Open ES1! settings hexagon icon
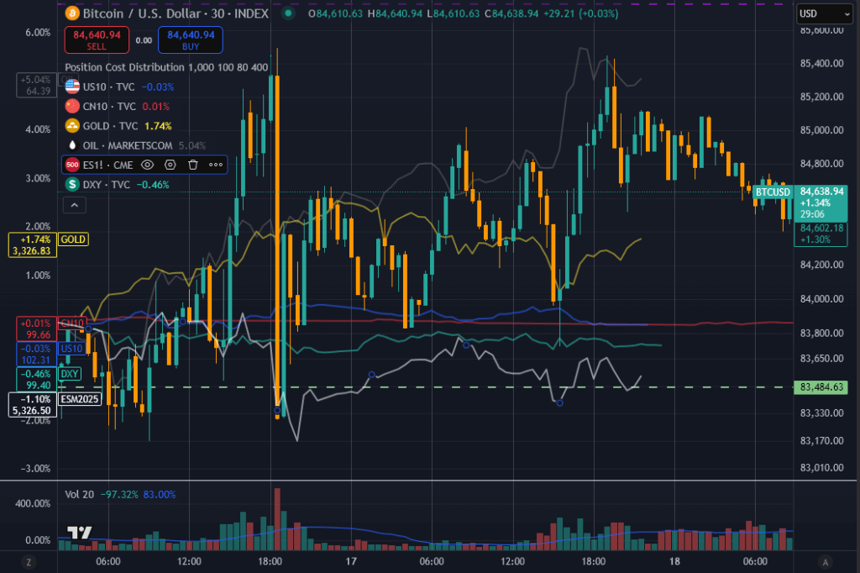The height and width of the screenshot is (573, 860). 170,165
